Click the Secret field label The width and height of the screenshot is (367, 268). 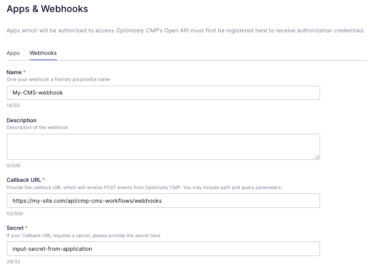15,228
